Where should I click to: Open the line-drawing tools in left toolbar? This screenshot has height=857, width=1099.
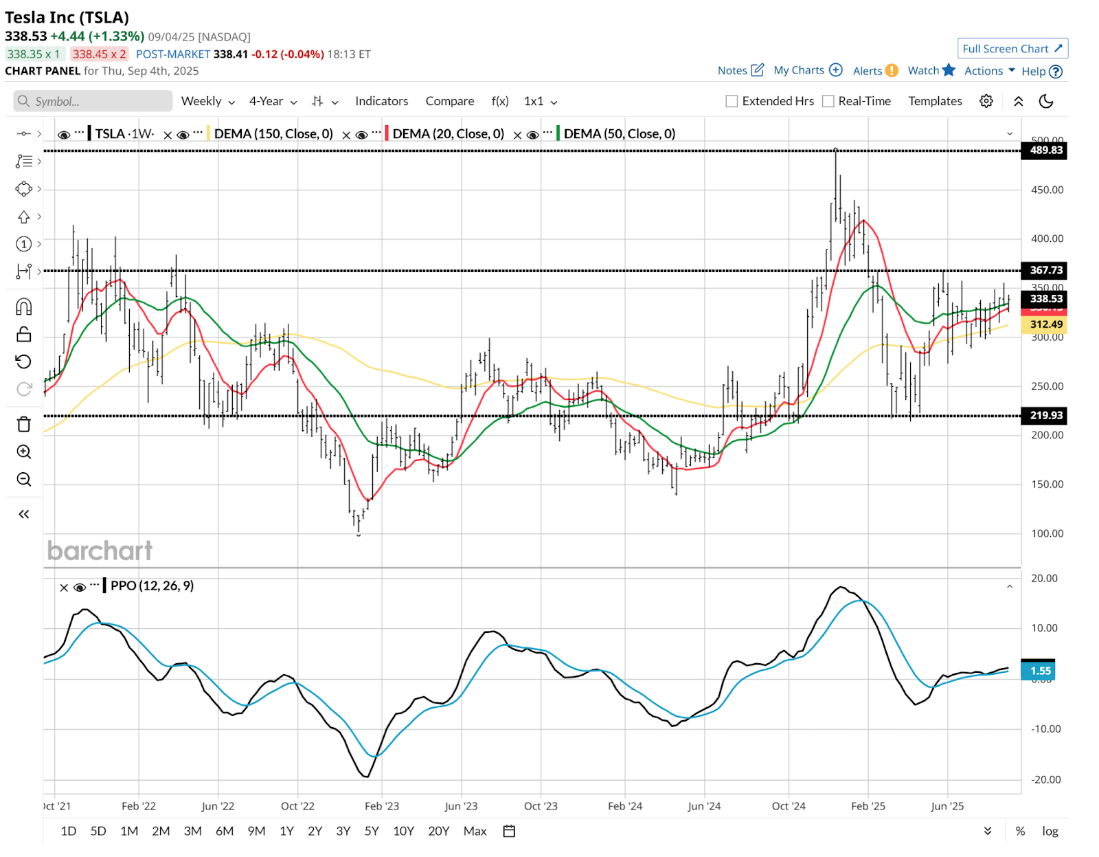23,161
